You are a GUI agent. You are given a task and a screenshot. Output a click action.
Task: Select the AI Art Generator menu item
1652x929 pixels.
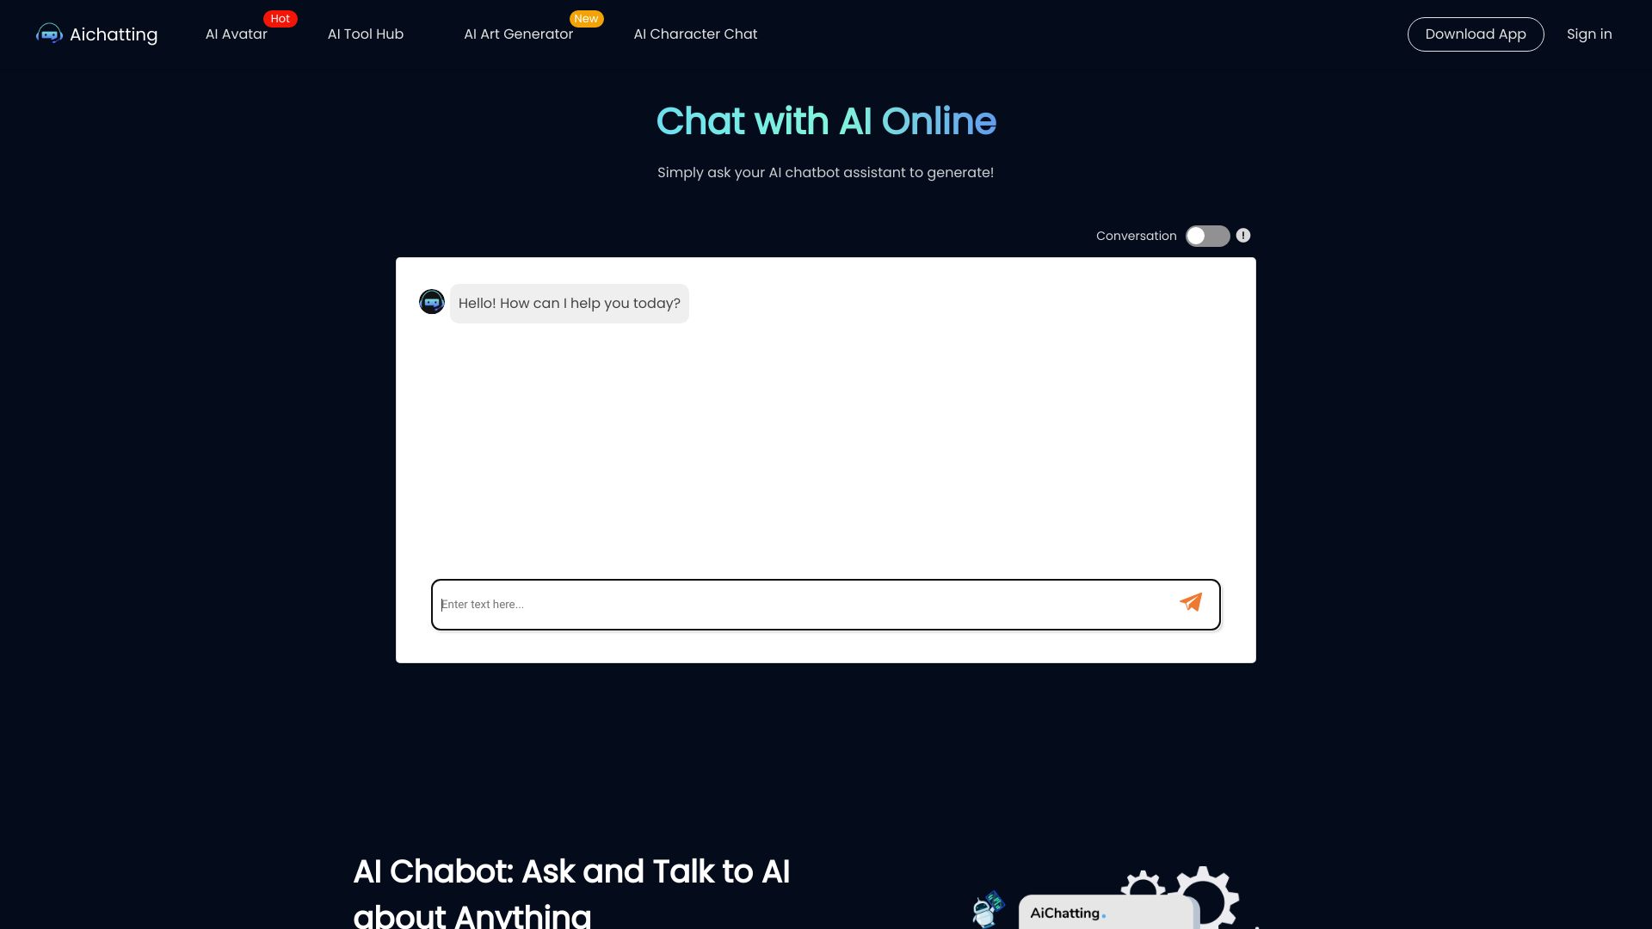(519, 33)
